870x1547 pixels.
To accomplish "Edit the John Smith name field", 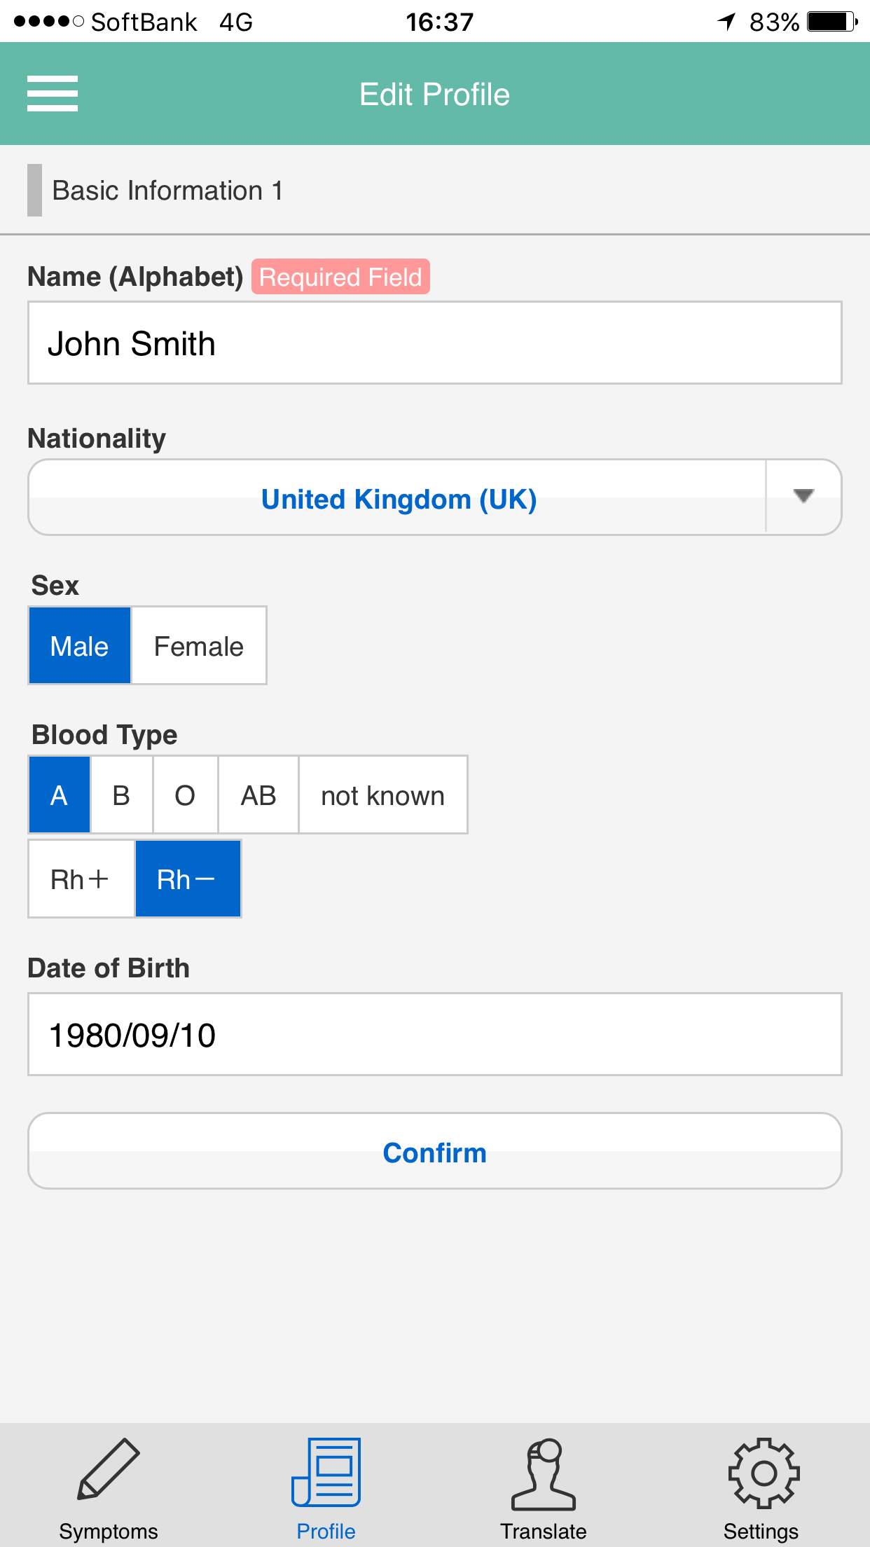I will (435, 343).
